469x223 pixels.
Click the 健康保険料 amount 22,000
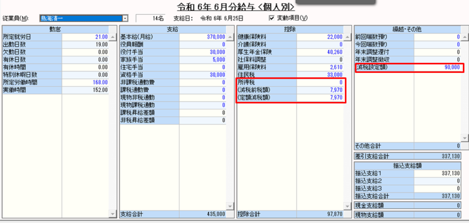click(320, 37)
